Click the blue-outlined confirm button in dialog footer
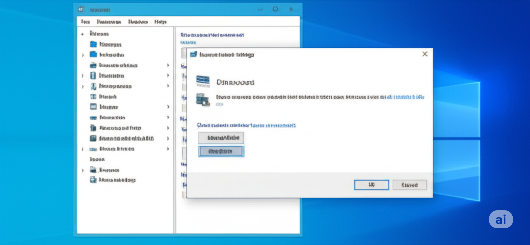 point(371,185)
